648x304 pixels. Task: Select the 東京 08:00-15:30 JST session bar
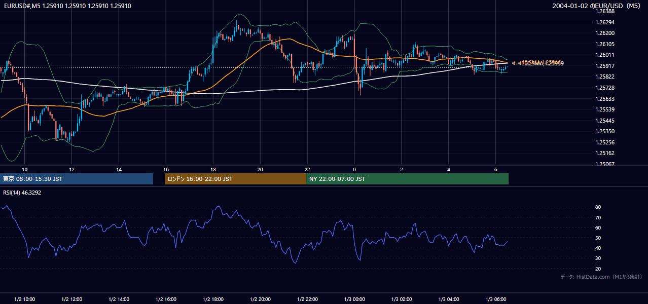(x=77, y=179)
